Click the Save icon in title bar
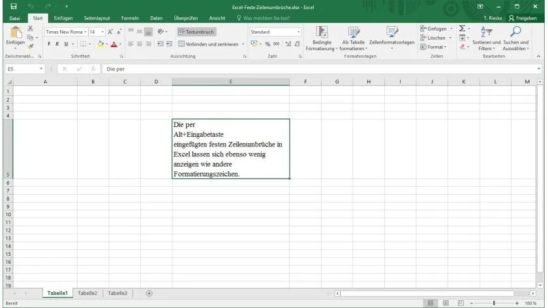 pyautogui.click(x=14, y=7)
